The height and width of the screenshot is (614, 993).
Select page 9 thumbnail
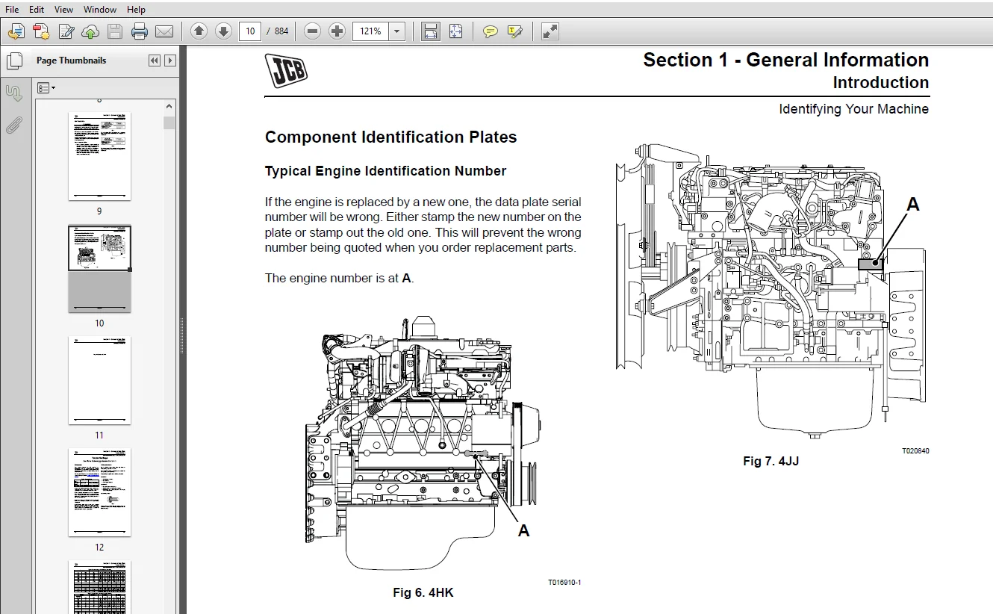(x=99, y=156)
